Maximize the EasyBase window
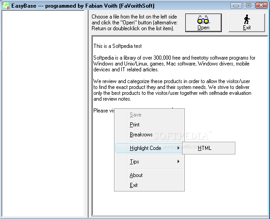The height and width of the screenshot is (219, 270). 248,5
